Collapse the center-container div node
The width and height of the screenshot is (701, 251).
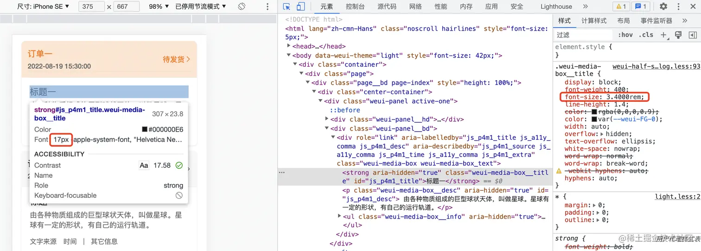(314, 92)
